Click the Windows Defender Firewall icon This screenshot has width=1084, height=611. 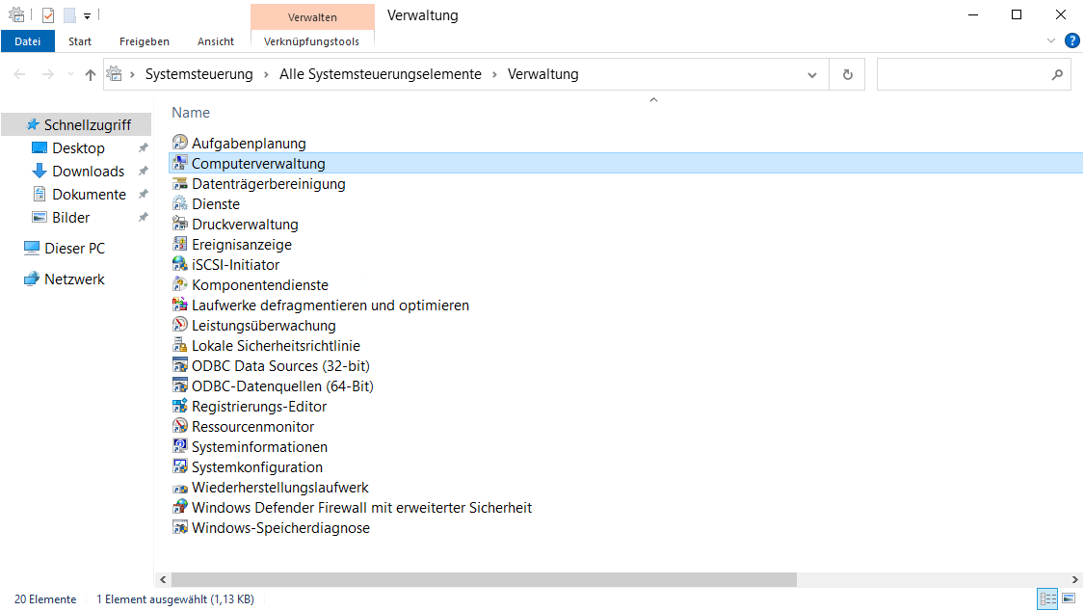[179, 508]
